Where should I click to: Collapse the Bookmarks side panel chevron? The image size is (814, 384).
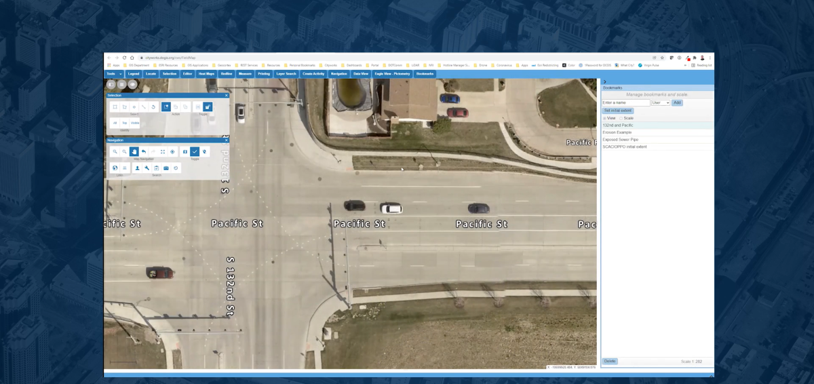point(604,81)
